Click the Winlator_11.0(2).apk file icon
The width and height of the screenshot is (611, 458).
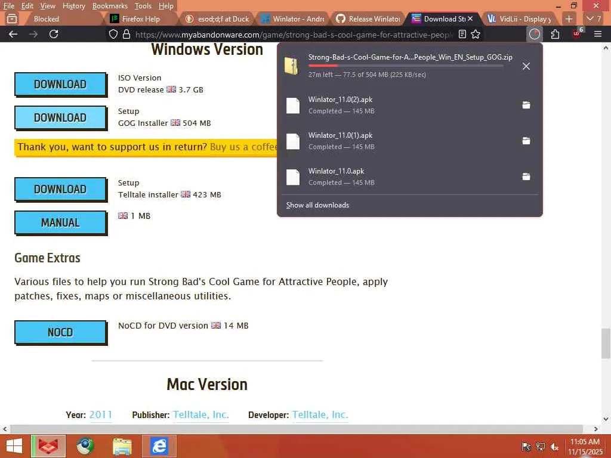click(x=293, y=106)
